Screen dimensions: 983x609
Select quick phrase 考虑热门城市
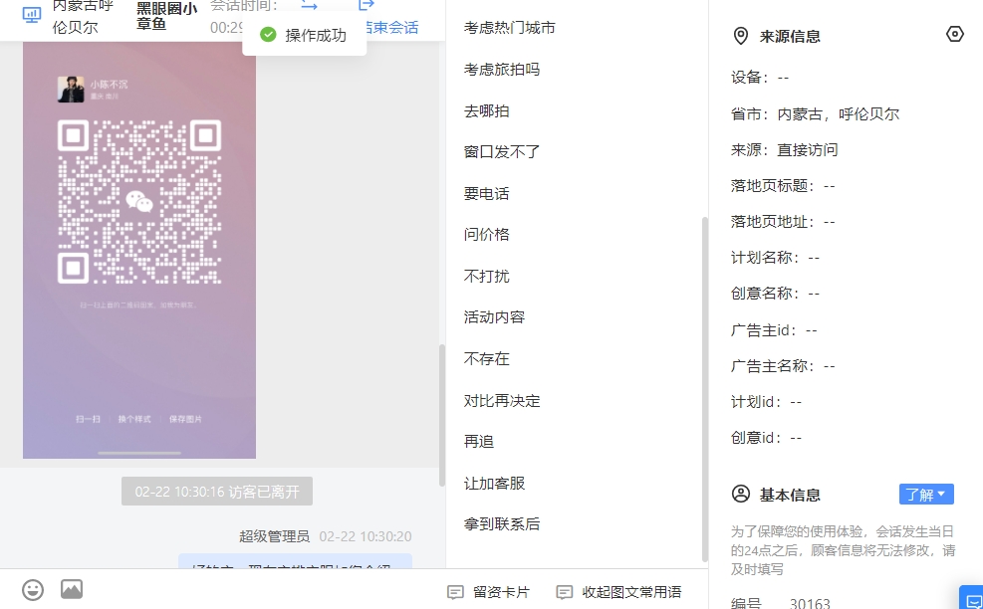[x=509, y=28]
